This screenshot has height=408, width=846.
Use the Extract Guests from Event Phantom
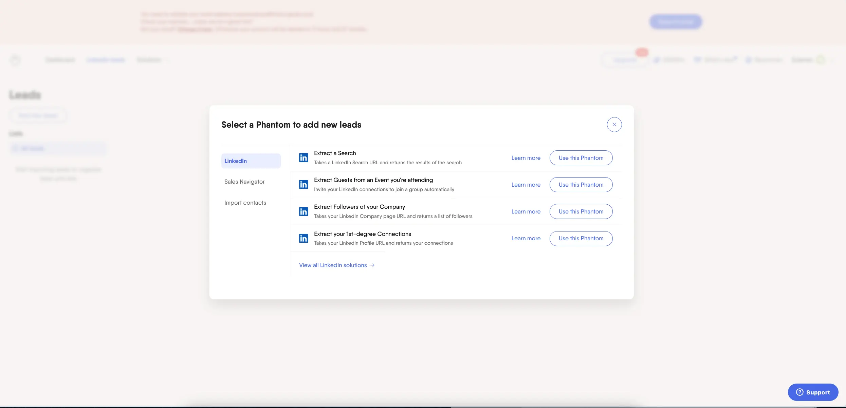tap(581, 185)
